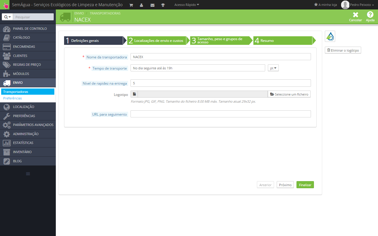Select Preferências submenu under Envio

click(x=28, y=98)
